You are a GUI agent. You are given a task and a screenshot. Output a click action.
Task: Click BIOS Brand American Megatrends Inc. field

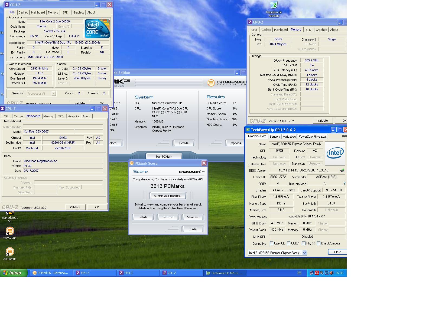point(63,161)
